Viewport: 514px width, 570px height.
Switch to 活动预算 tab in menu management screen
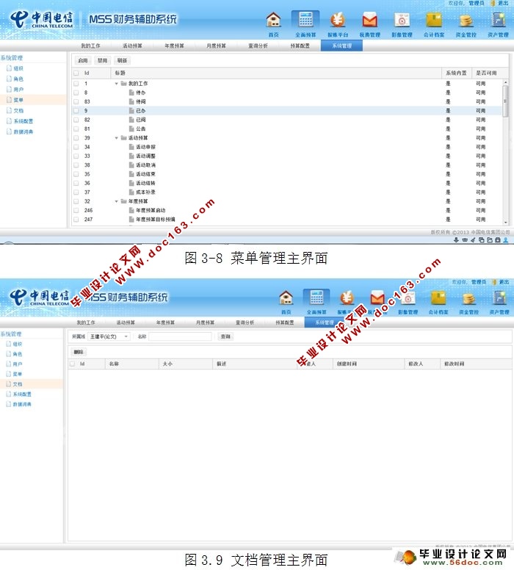[132, 46]
